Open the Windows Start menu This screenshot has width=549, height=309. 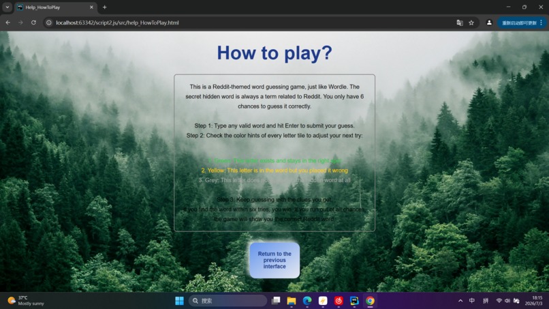[179, 301]
